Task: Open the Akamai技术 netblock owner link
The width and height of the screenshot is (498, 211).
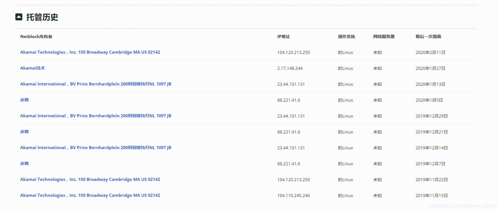Action: [x=33, y=68]
